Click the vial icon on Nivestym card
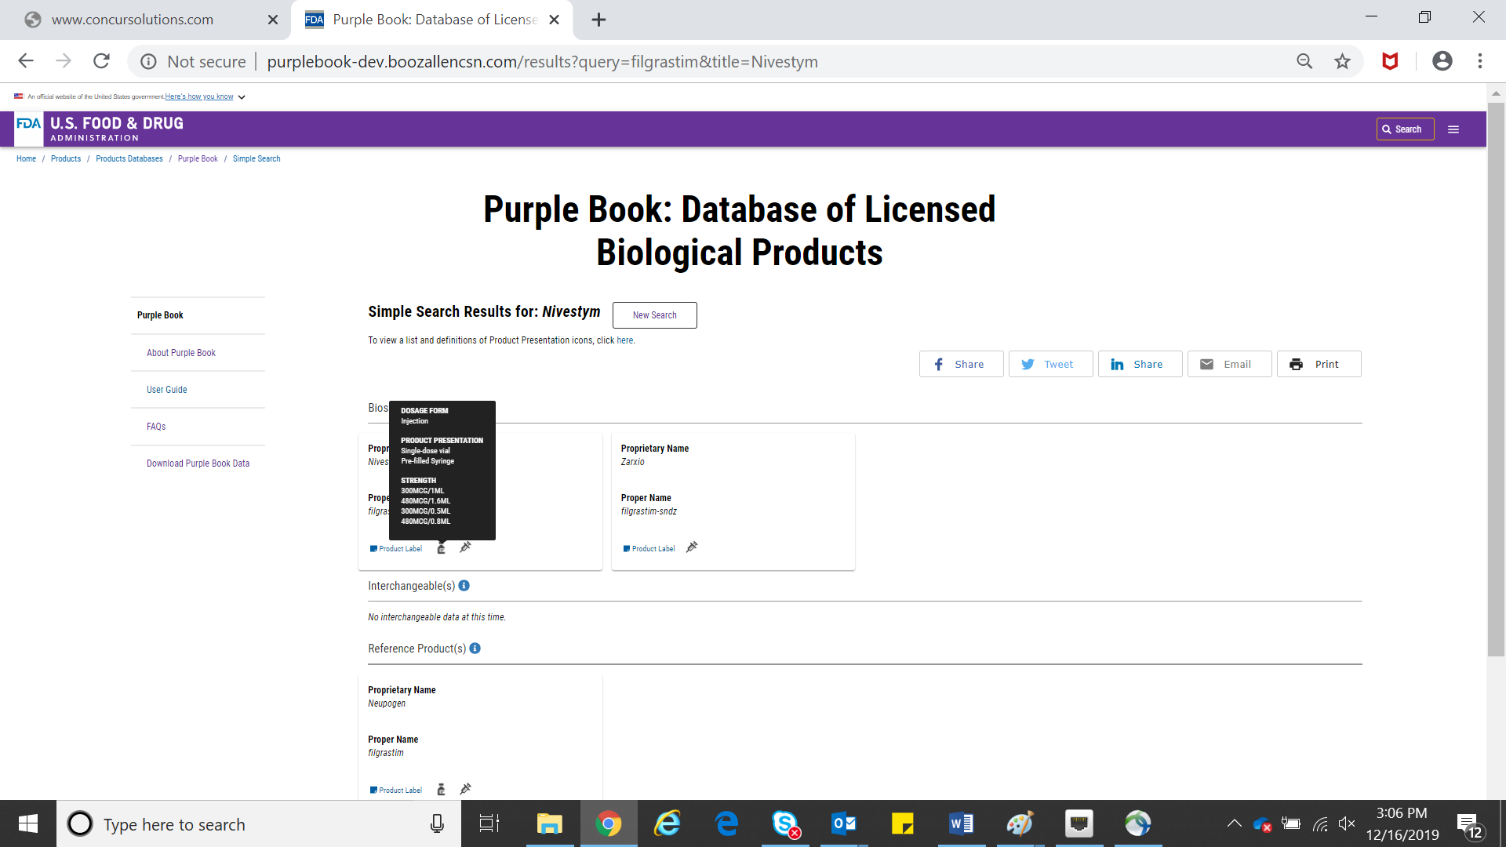The image size is (1506, 847). tap(441, 548)
